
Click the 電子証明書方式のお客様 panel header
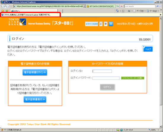pyautogui.click(x=35, y=64)
